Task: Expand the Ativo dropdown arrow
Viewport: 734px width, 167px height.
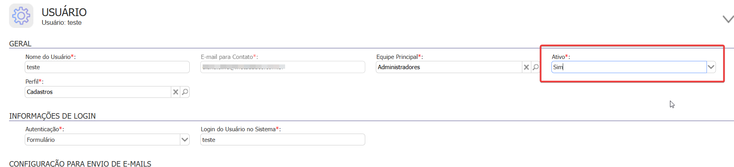Action: click(711, 67)
